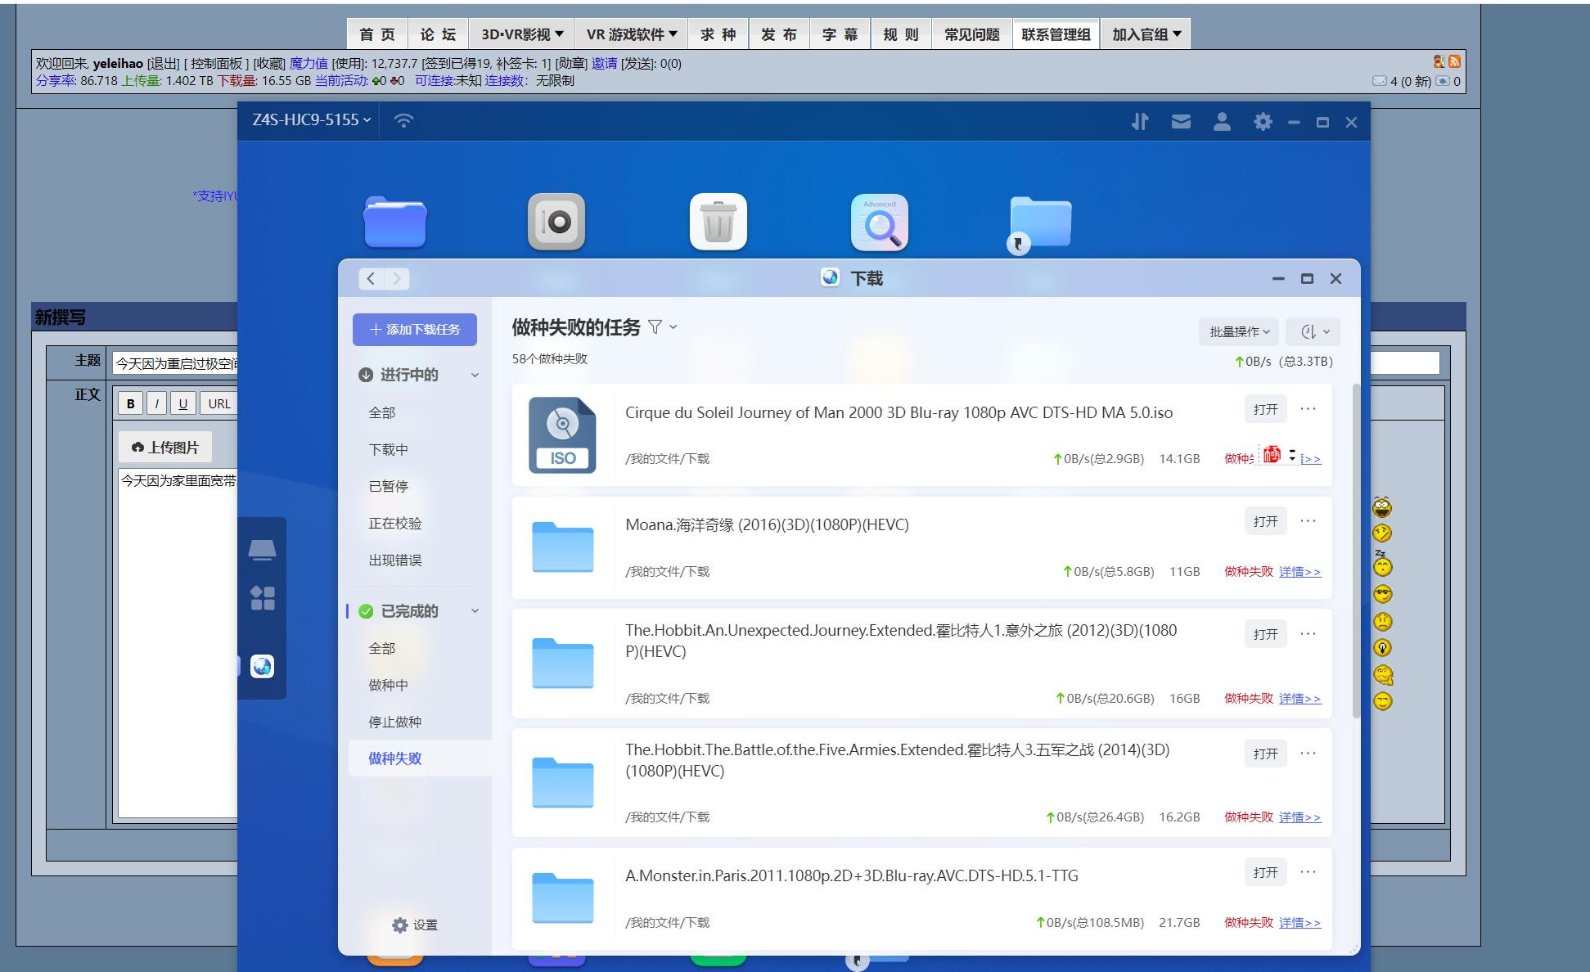
Task: Select 做种中 in the sidebar
Action: 388,685
